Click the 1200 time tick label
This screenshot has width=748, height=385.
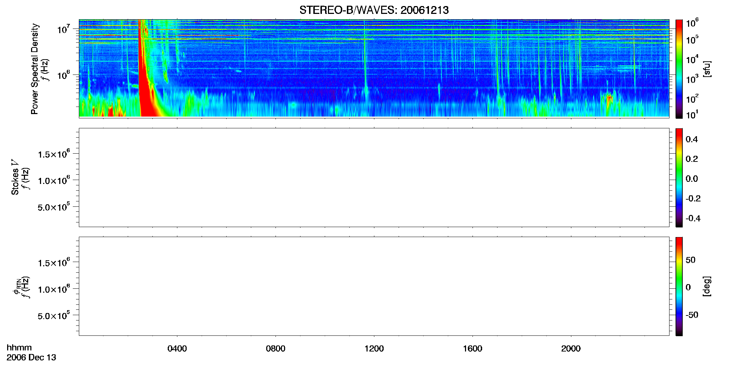pos(374,349)
